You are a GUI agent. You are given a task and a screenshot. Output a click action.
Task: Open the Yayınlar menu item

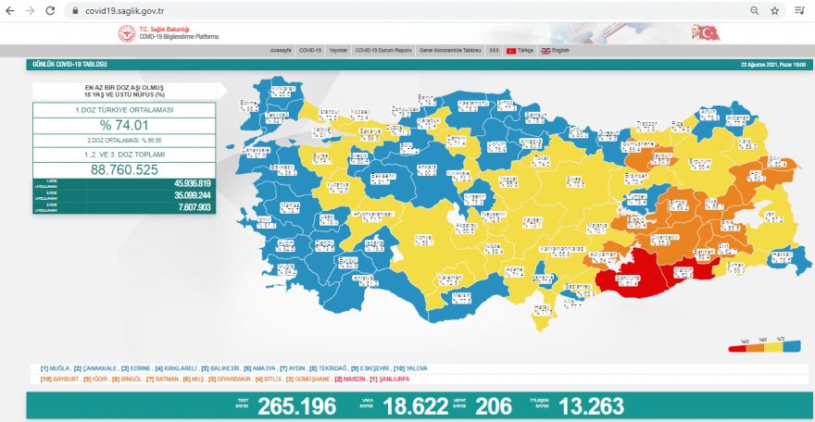pyautogui.click(x=338, y=50)
